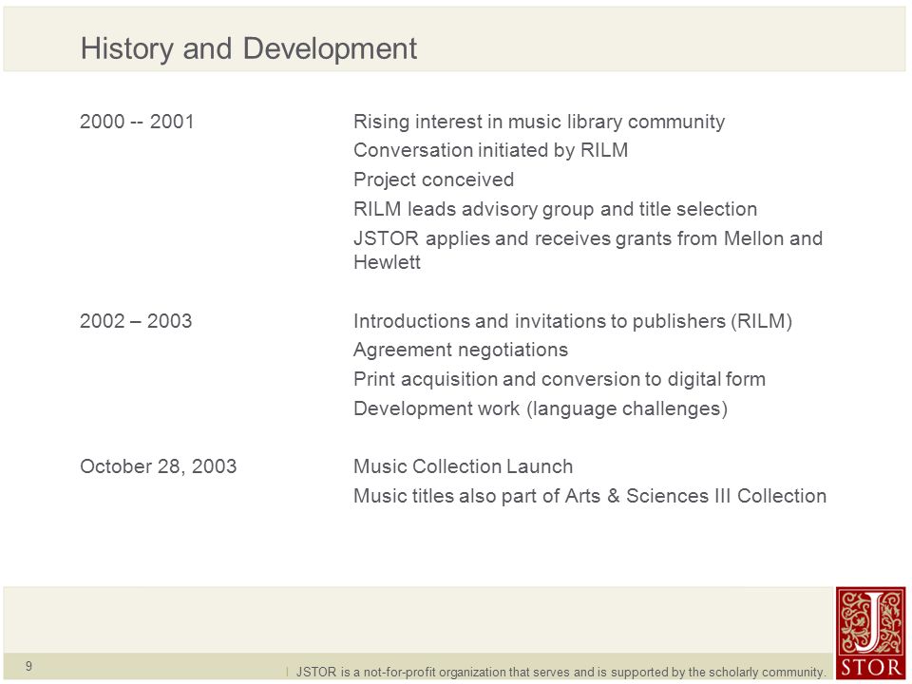The width and height of the screenshot is (912, 684).
Task: Click 'Print acquisition and conversion to digital form'
Action: coord(560,379)
